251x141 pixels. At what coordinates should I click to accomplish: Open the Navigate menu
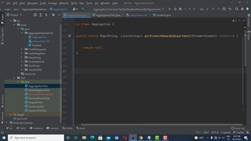click(32, 3)
